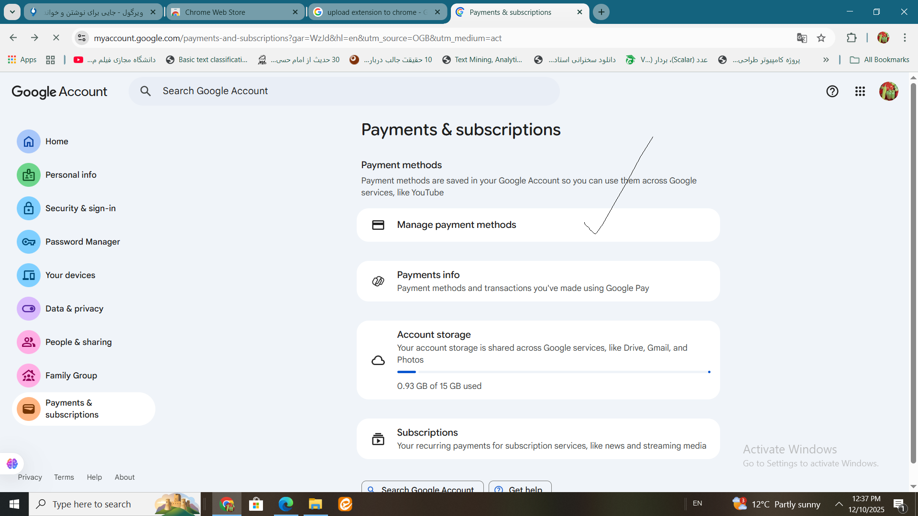Select People & sharing in sidebar
This screenshot has width=918, height=516.
click(x=78, y=342)
